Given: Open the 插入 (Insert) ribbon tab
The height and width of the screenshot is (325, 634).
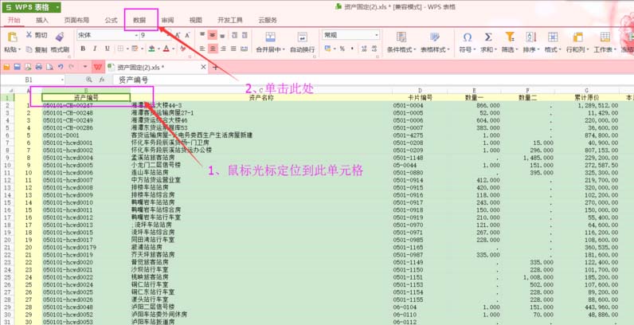Looking at the screenshot, I should point(41,20).
